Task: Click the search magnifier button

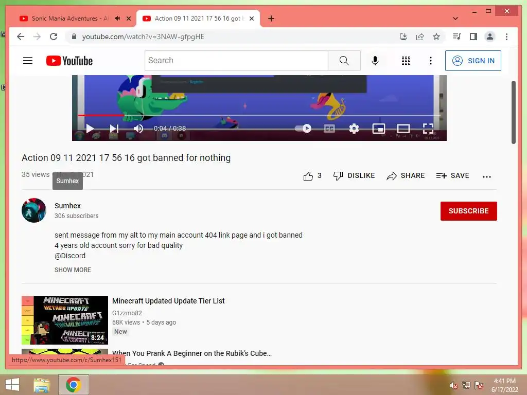Action: tap(344, 61)
